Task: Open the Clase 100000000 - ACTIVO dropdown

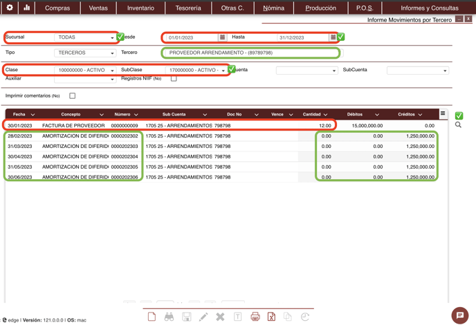Action: [85, 70]
